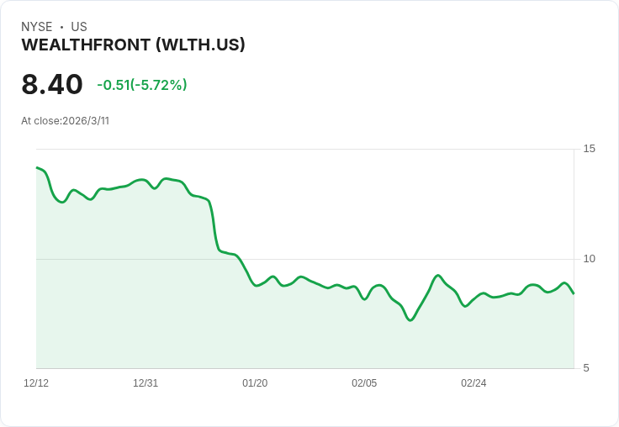
Task: Click the 01/20 date on the x-axis
Action: (255, 383)
